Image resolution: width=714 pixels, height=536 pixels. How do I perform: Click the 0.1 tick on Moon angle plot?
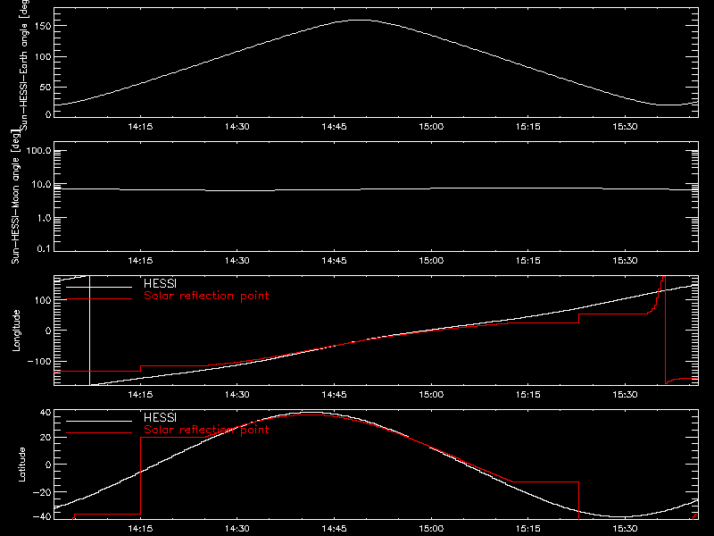point(44,248)
